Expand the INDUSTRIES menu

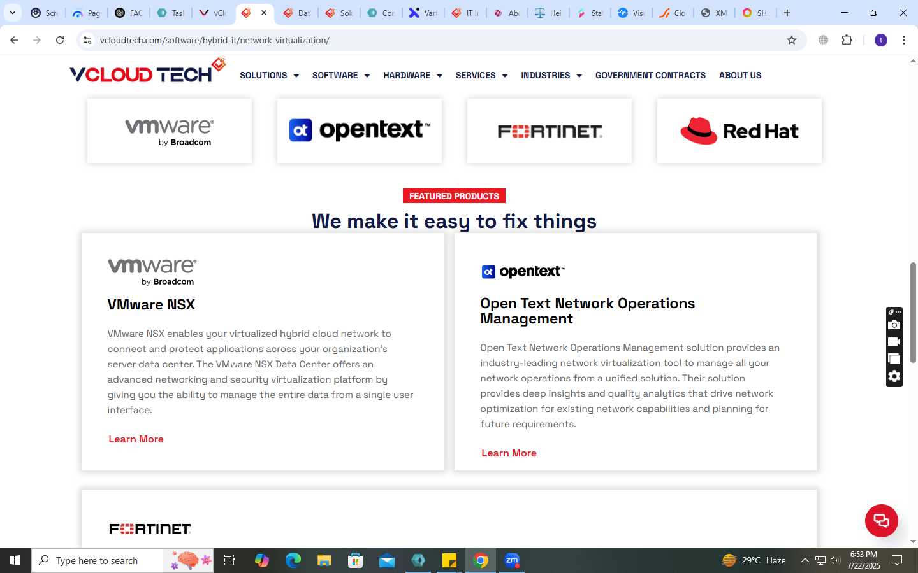[551, 75]
